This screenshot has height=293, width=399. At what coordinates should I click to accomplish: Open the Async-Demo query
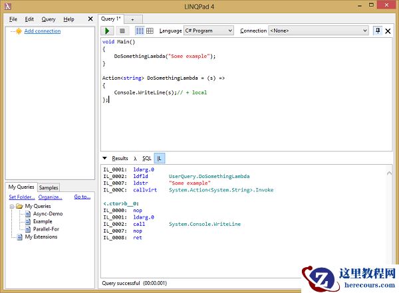(47, 214)
